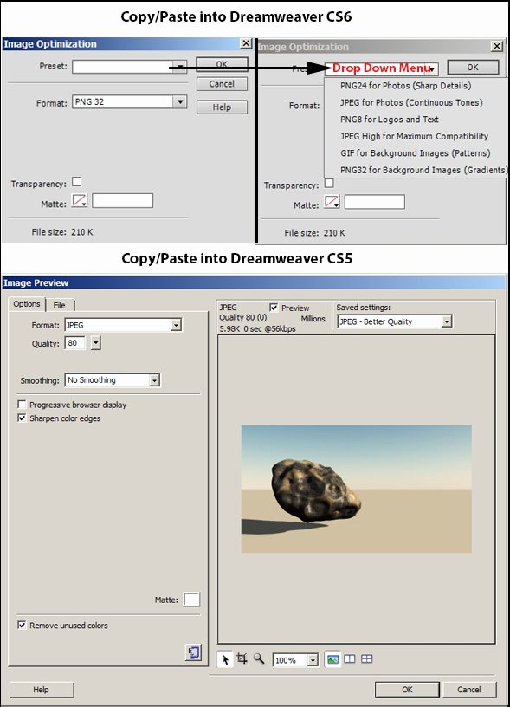Open the Preset dropdown in left dialog
510x707 pixels.
point(180,67)
